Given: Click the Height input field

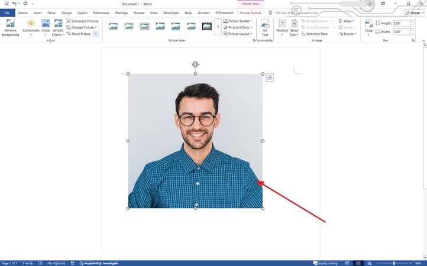Looking at the screenshot, I should (x=400, y=24).
